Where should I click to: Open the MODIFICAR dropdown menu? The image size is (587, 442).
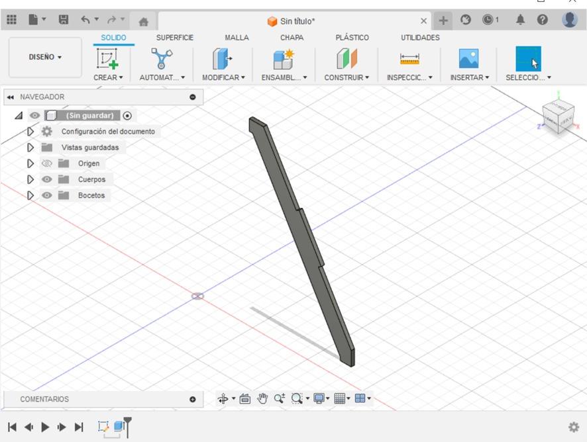coord(223,77)
